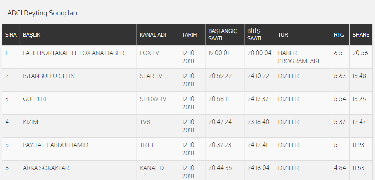Click the 20.56 share value
Viewport: 375px width, 180px height.
pyautogui.click(x=360, y=53)
